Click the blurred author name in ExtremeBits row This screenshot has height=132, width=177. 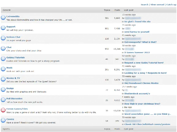(x=133, y=18)
